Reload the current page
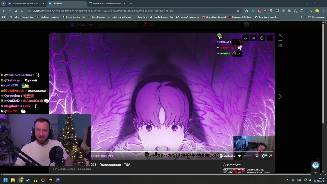 [x=16, y=11]
